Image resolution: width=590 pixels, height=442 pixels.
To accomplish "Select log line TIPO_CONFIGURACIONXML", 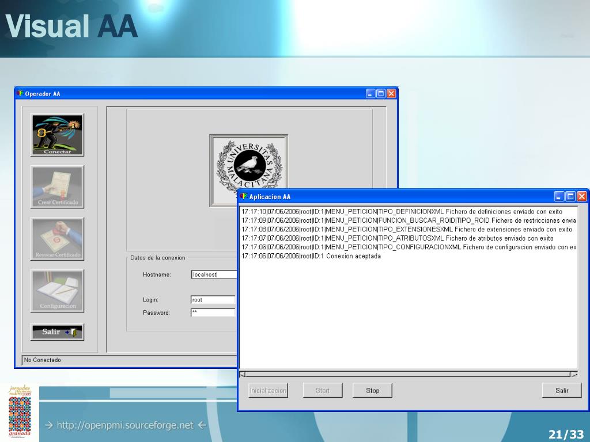I will point(409,247).
